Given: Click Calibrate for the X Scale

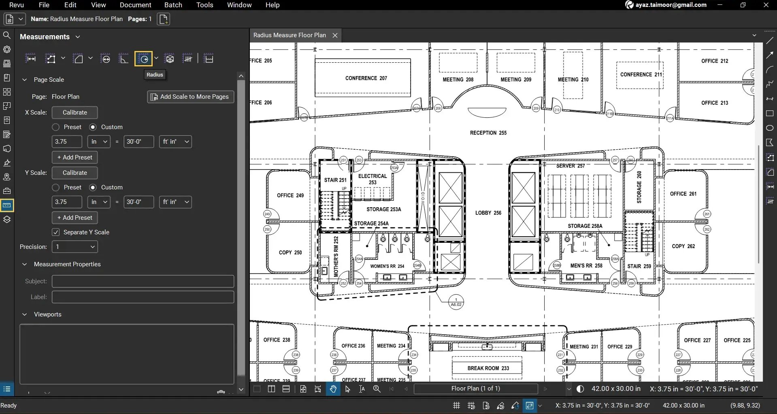Looking at the screenshot, I should 75,113.
